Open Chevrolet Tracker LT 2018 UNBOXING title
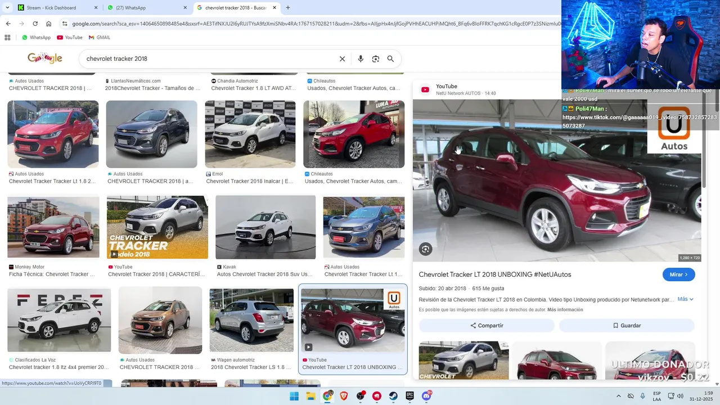720x405 pixels. 495,274
